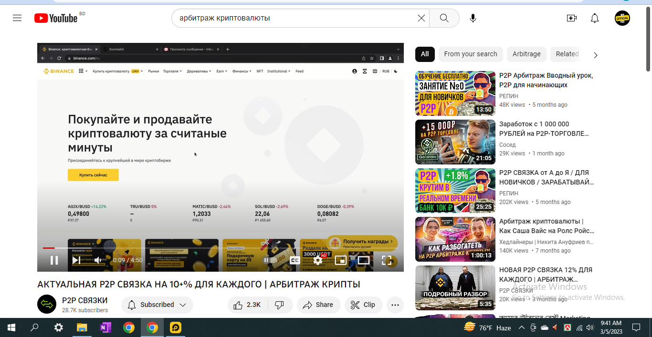The height and width of the screenshot is (337, 652).
Task: Dislike this video
Action: (280, 305)
